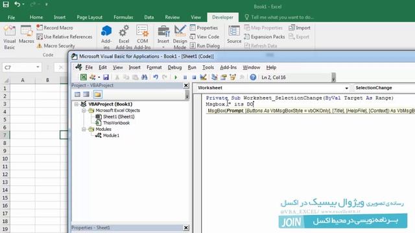Open the VBA editor Run menu
The height and width of the screenshot is (233, 415).
192,67
